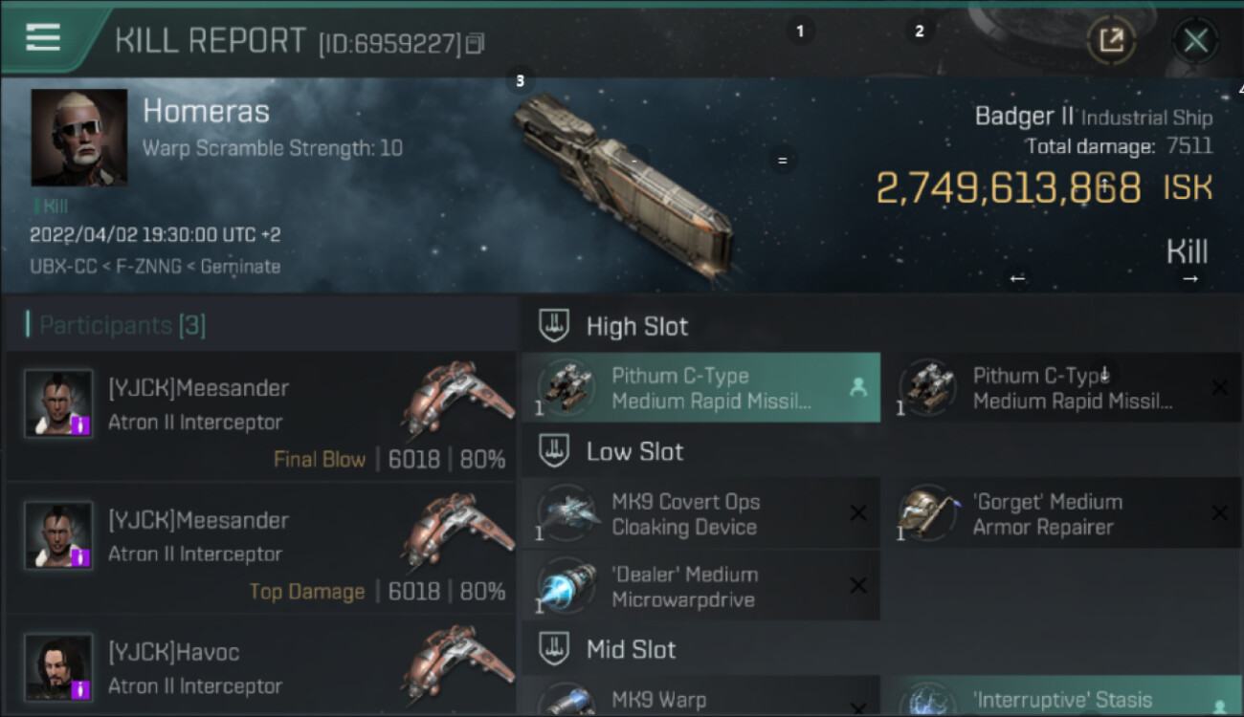
Task: Open Havoc participant portrait
Action: [58, 666]
